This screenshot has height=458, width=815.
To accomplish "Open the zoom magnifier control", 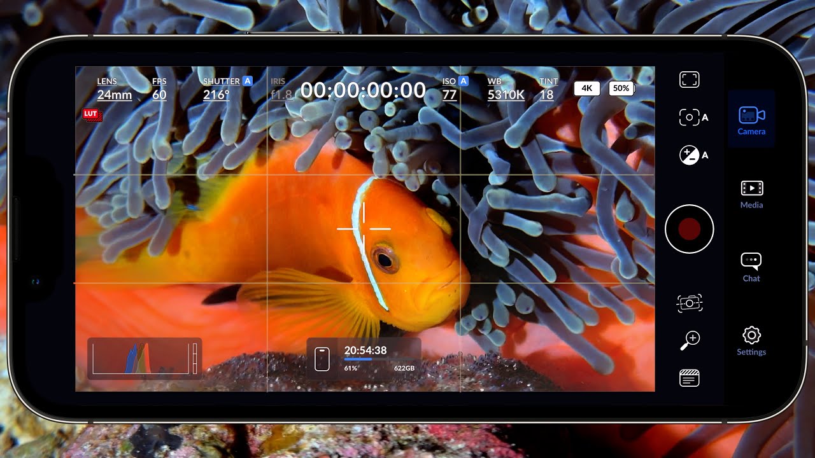I will (690, 341).
